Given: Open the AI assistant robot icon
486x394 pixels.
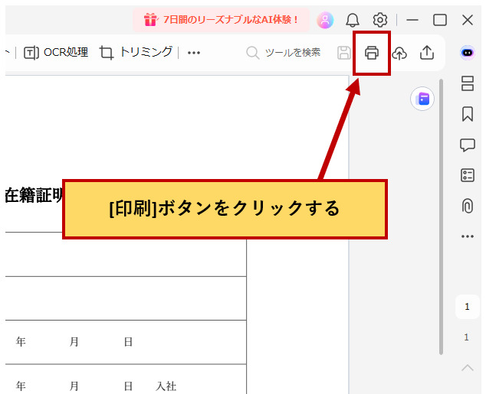Looking at the screenshot, I should click(x=468, y=53).
